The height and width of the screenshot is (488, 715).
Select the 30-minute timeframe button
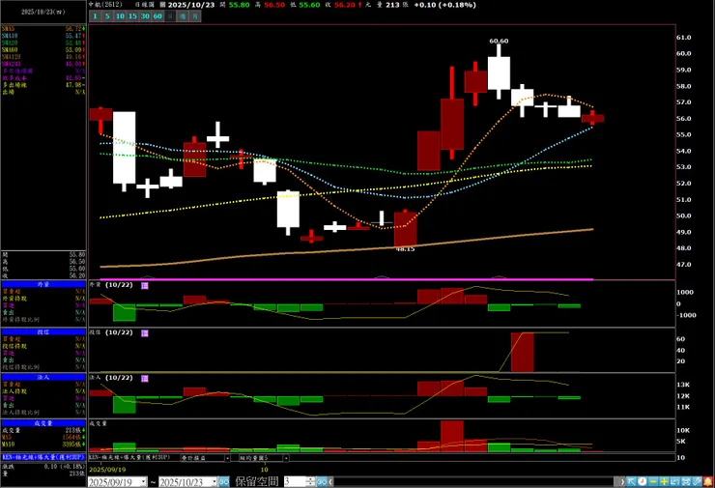(145, 16)
